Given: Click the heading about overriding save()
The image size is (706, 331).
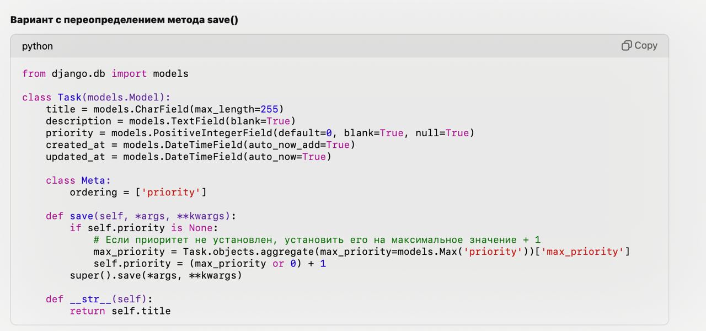Looking at the screenshot, I should (124, 20).
